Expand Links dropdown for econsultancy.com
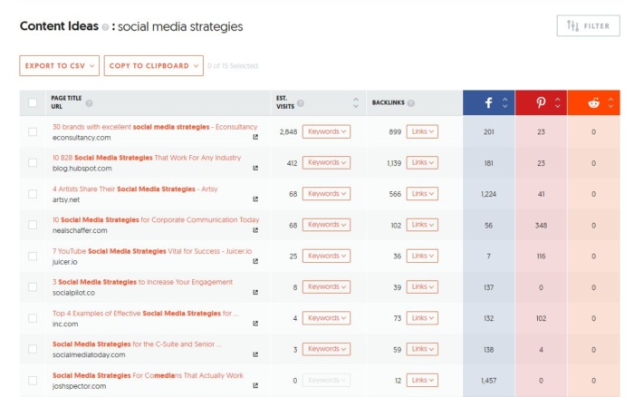 (422, 131)
